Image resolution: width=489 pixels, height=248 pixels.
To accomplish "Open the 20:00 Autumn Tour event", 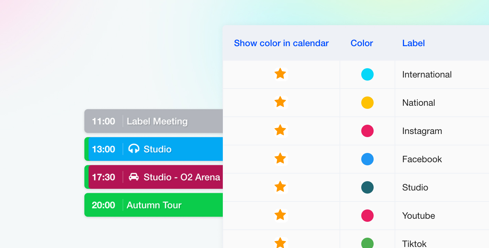I will point(154,205).
